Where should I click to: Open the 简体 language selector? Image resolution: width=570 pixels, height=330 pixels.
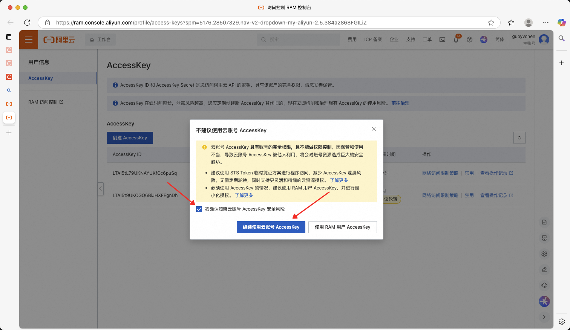pos(499,40)
